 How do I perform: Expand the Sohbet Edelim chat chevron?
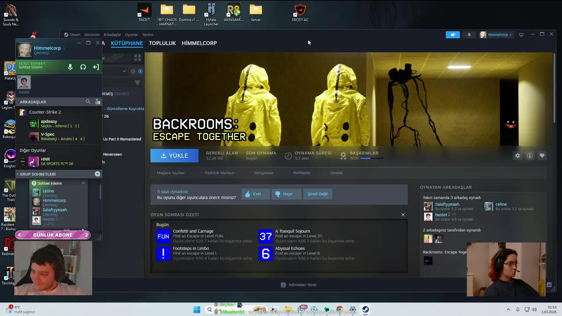click(83, 183)
